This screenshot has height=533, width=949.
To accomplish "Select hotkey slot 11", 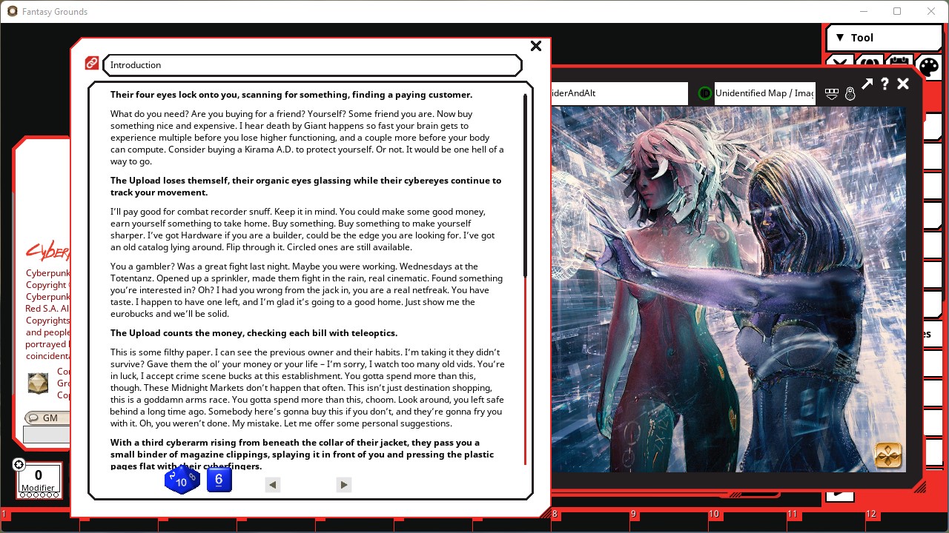I will tap(827, 520).
